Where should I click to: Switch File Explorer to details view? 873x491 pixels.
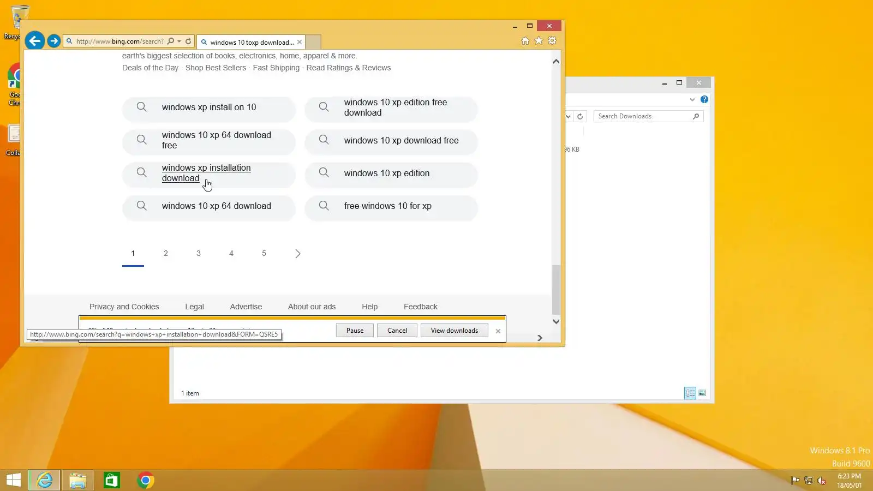pos(690,393)
